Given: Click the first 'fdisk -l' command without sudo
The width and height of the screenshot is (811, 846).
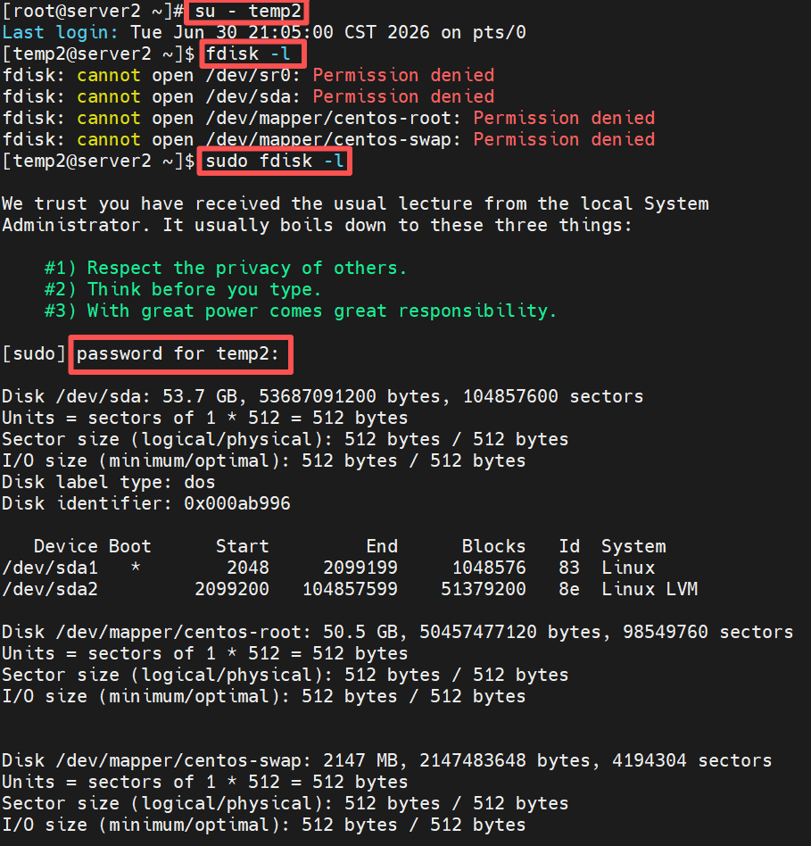Looking at the screenshot, I should 248,54.
